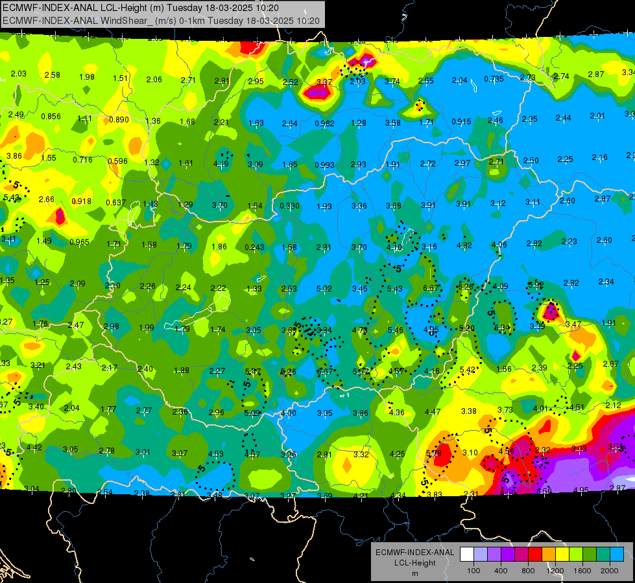Click the wind shear value 0.243
This screenshot has height=583, width=635.
coord(254,247)
